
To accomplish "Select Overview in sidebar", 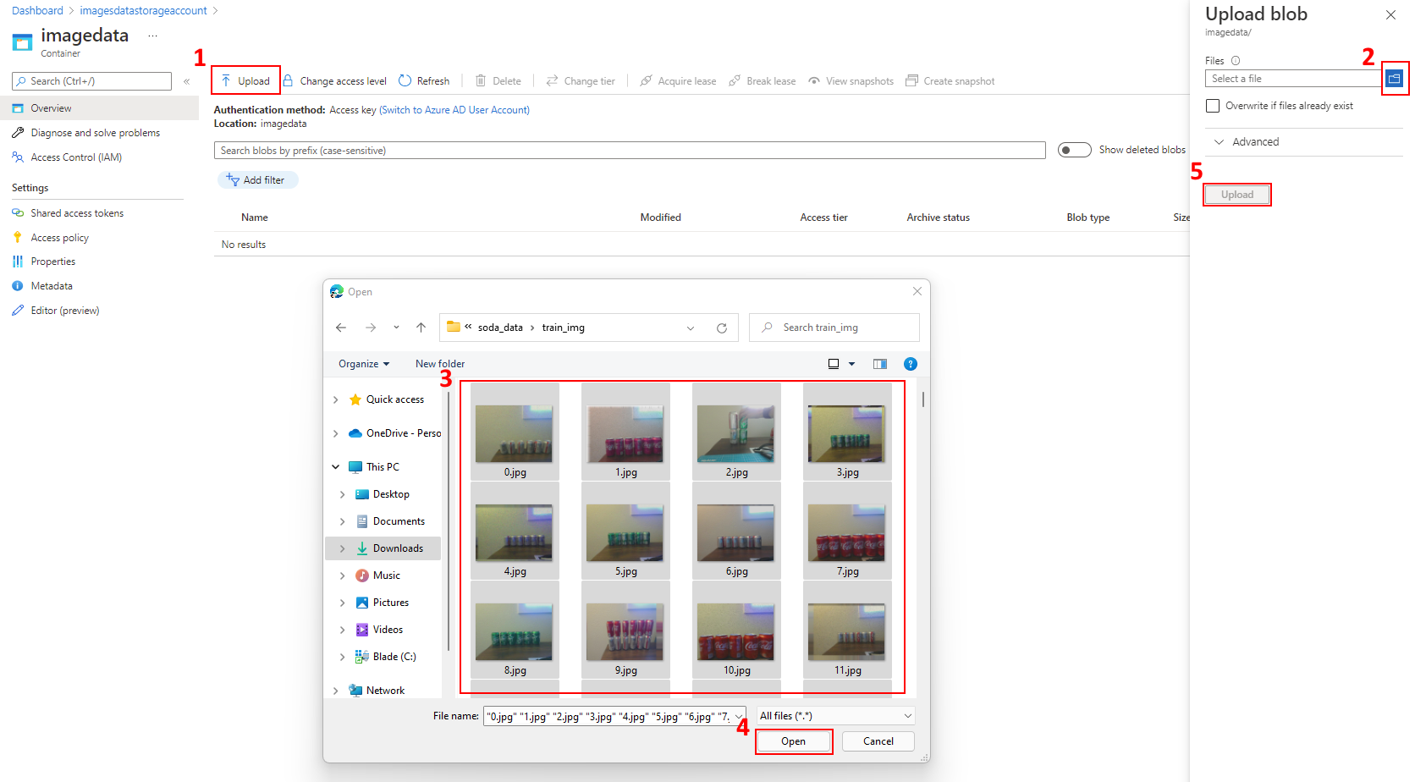I will (99, 108).
